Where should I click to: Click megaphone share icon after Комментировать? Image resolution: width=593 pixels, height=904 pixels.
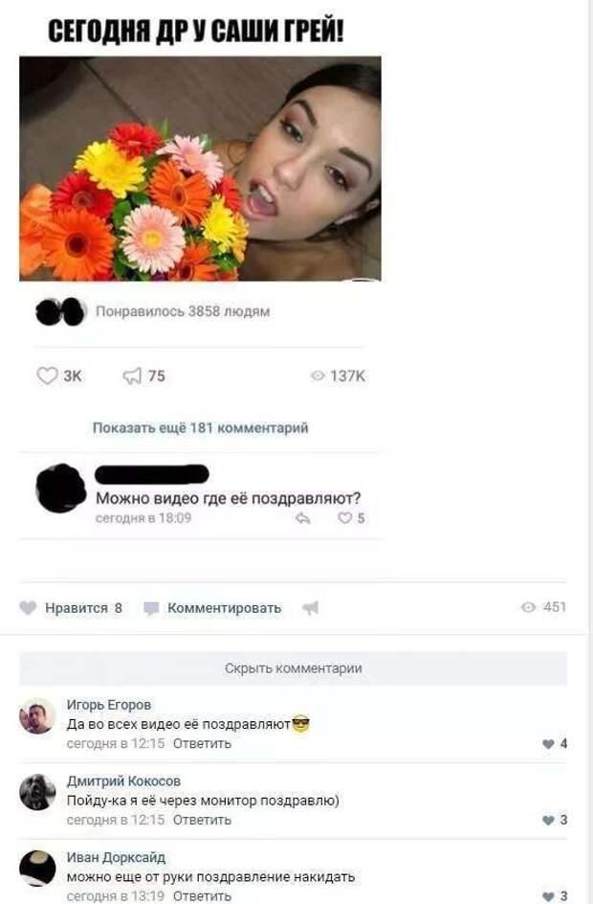pos(310,608)
